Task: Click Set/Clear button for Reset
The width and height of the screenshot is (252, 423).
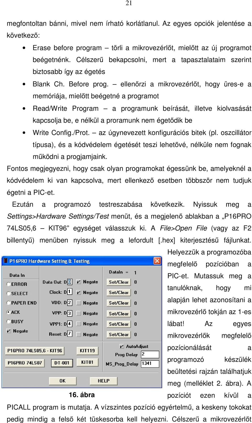Action: [119, 335]
